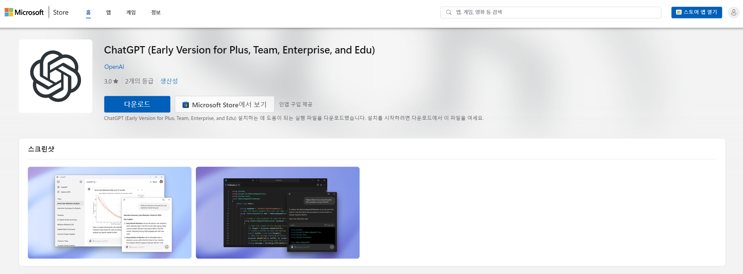Open the user account profile icon
The height and width of the screenshot is (274, 743).
[734, 12]
